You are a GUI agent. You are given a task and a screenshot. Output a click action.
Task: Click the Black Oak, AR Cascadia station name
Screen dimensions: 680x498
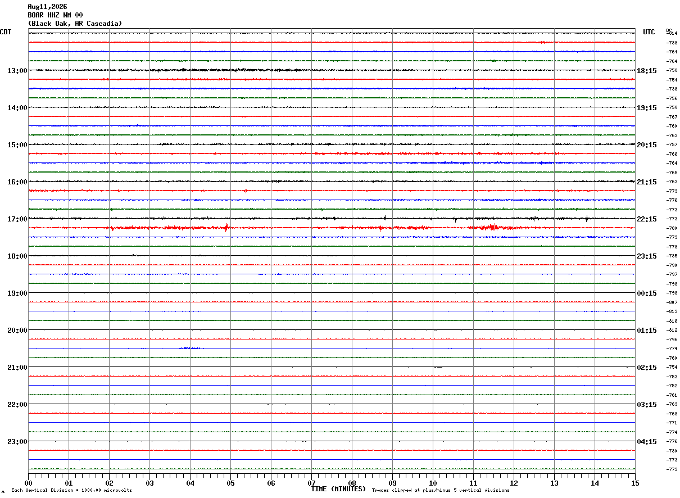(x=75, y=24)
